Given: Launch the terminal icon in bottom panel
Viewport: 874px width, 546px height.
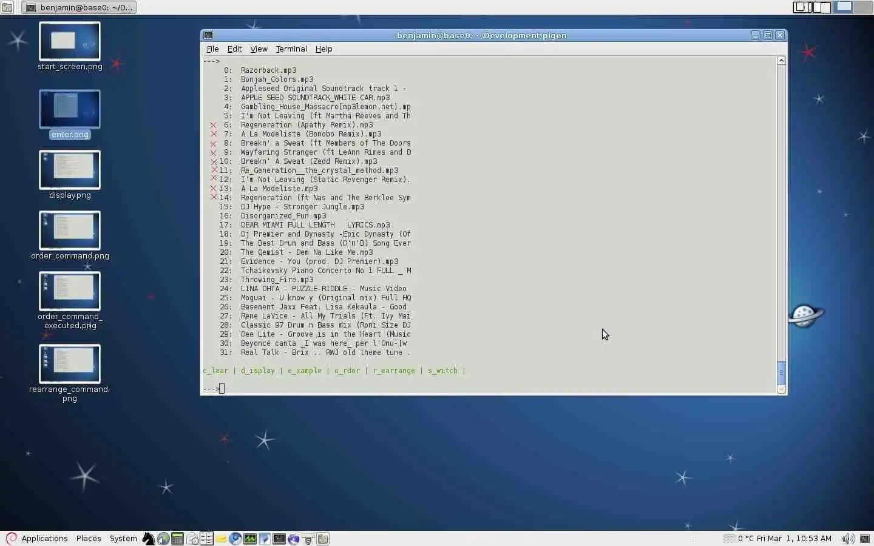Looking at the screenshot, I should click(279, 539).
